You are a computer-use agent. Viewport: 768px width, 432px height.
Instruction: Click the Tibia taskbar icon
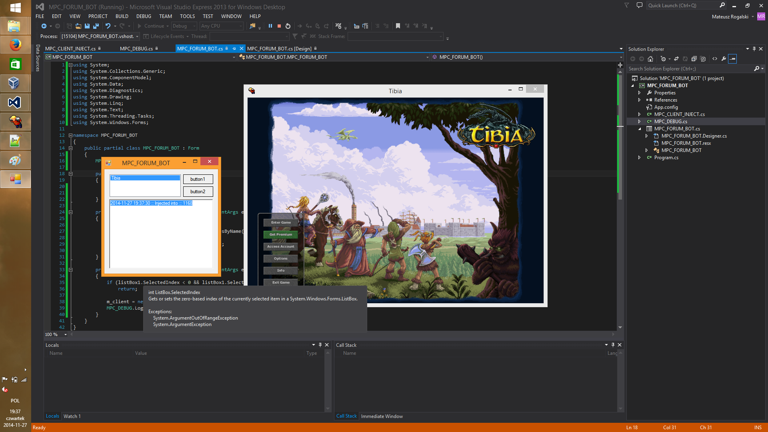pos(15,122)
